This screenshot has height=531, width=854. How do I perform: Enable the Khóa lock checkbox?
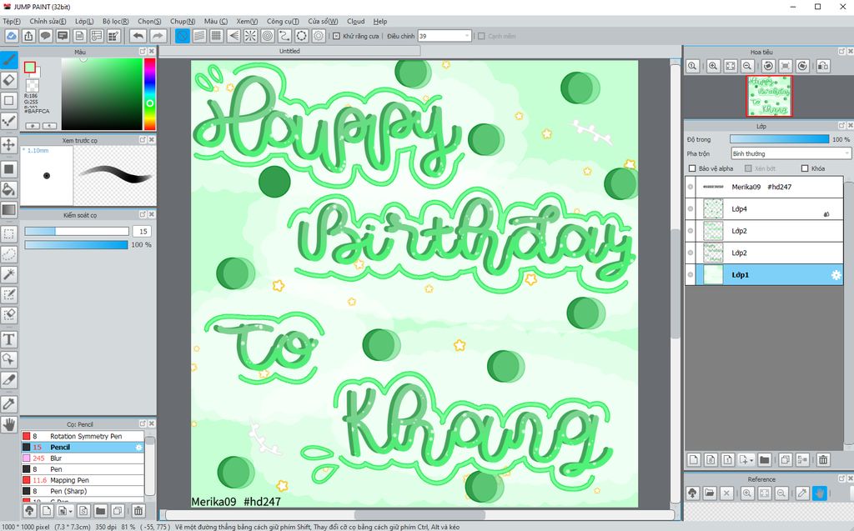click(805, 168)
